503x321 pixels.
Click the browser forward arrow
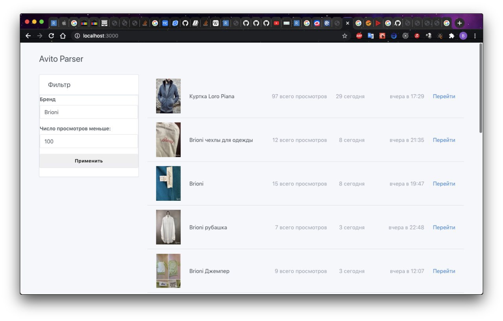pyautogui.click(x=39, y=36)
